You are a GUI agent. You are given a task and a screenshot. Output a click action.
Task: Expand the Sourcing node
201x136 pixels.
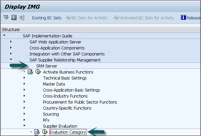(x=24, y=114)
